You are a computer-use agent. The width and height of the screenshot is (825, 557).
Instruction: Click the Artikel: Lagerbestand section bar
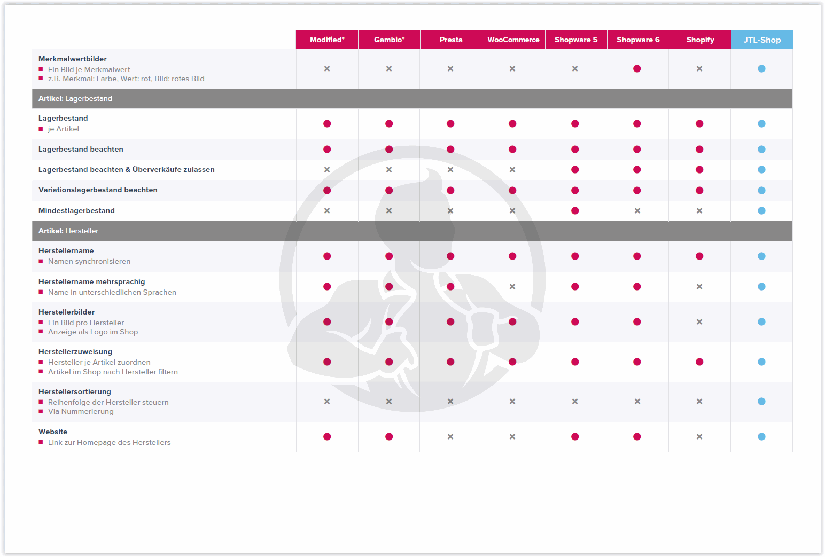(412, 99)
